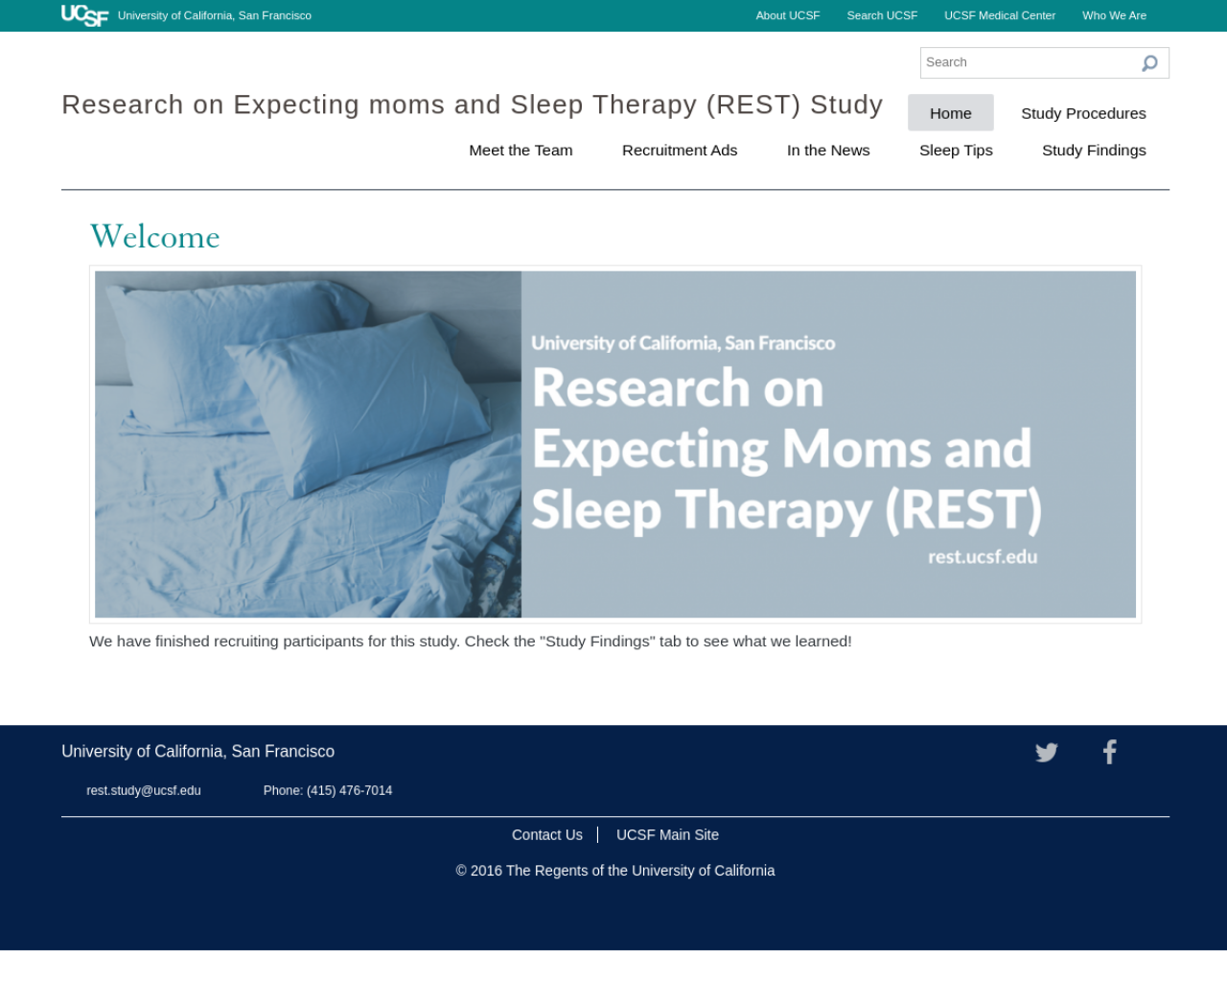Click the search magnifier icon
This screenshot has height=982, width=1227.
pos(1149,63)
